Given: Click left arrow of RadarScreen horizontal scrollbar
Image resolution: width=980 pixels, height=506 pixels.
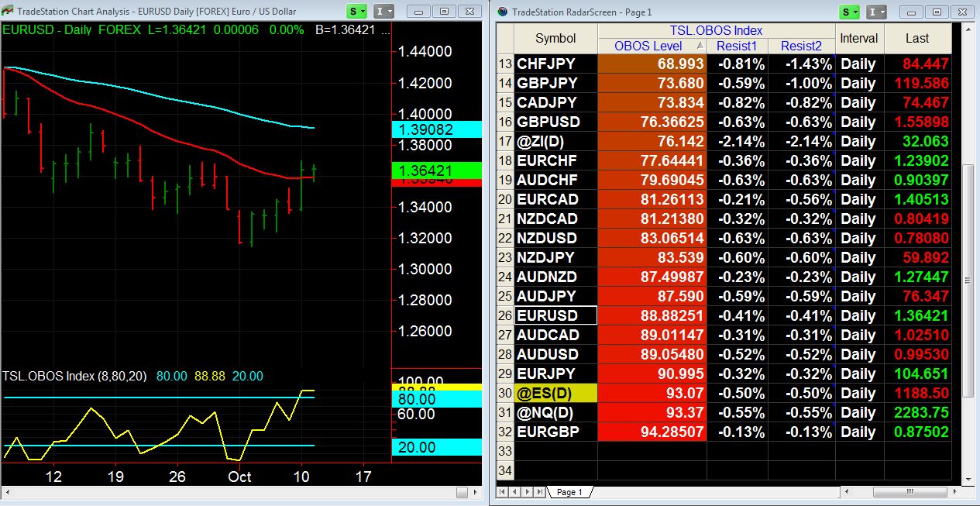Looking at the screenshot, I should tap(847, 492).
